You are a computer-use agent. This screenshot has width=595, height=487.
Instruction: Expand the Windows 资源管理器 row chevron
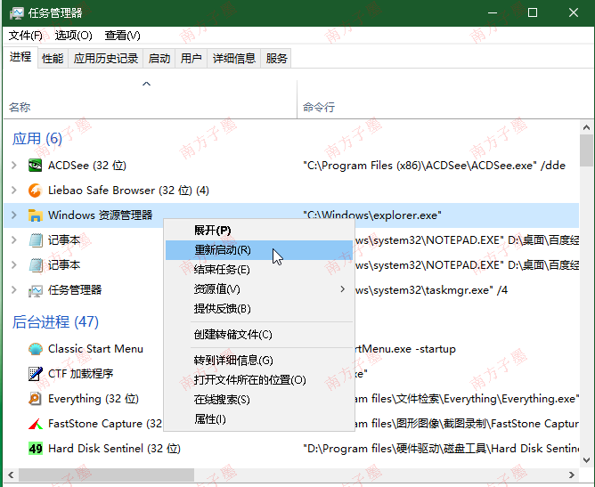click(x=14, y=215)
